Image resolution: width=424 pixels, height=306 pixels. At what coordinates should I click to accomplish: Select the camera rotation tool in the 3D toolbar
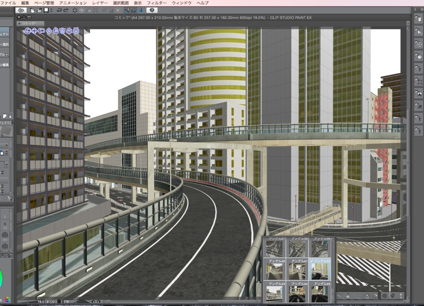[x=28, y=30]
